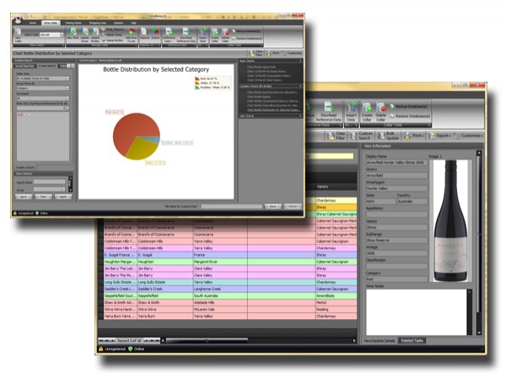The width and height of the screenshot is (506, 379).
Task: Click Update Bottles icon in front ribbon
Action: tap(95, 35)
